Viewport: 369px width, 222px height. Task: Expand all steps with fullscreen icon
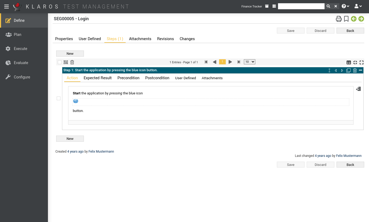[x=361, y=62]
